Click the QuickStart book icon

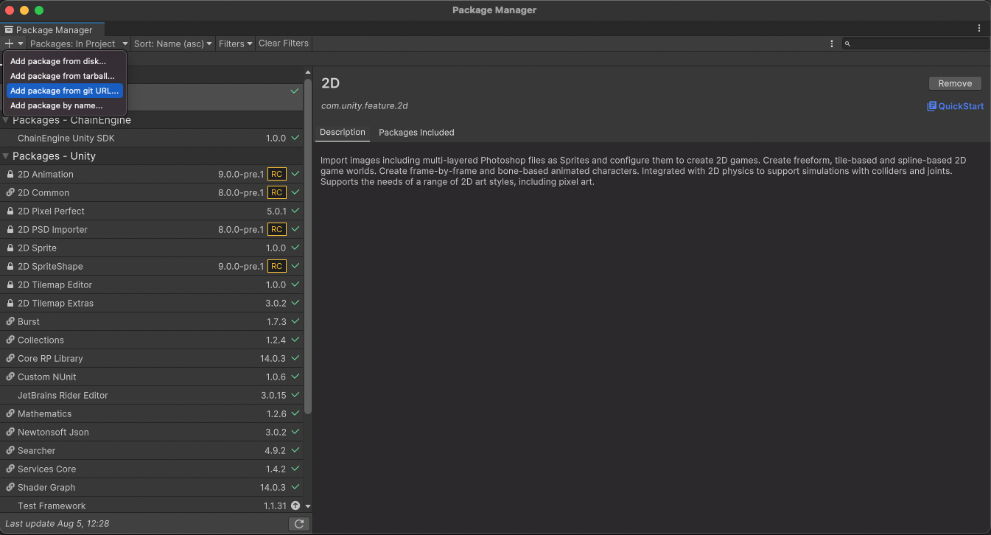pyautogui.click(x=931, y=106)
